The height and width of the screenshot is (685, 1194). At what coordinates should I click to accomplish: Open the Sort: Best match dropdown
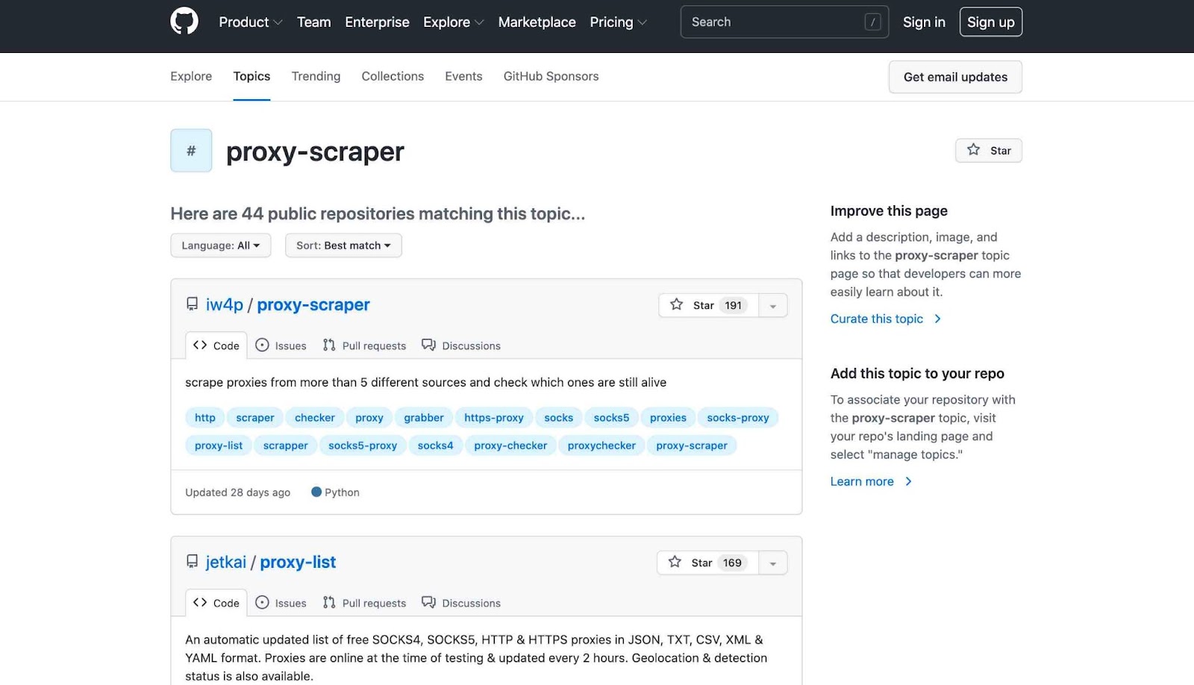(343, 245)
